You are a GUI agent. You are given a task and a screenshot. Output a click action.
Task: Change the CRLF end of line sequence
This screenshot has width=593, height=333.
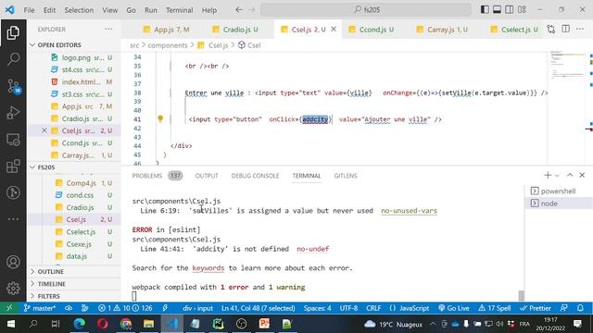pyautogui.click(x=373, y=308)
